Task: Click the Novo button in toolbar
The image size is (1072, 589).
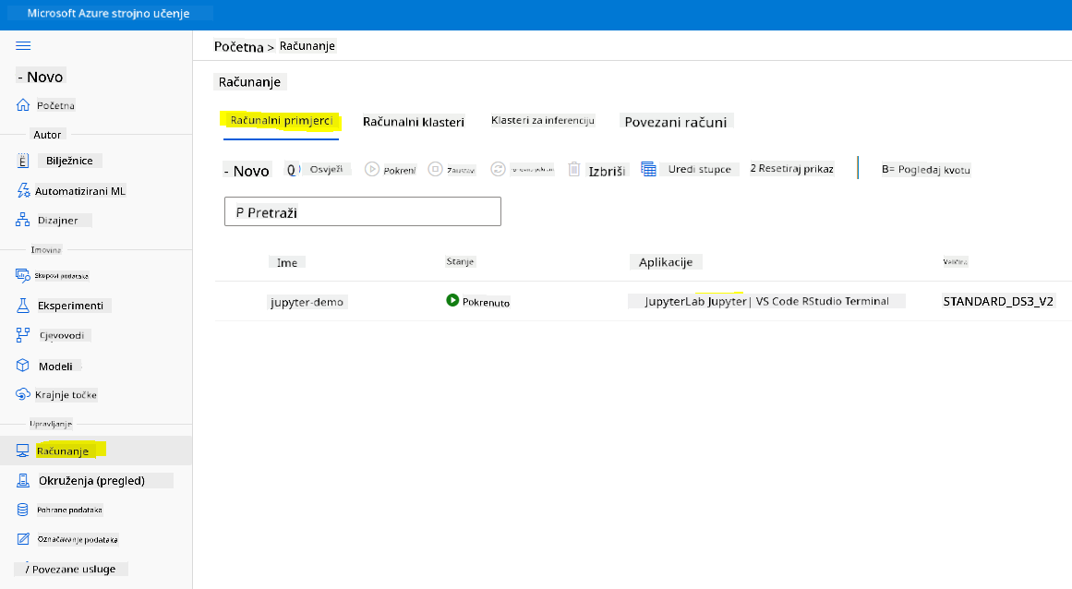Action: pos(247,171)
